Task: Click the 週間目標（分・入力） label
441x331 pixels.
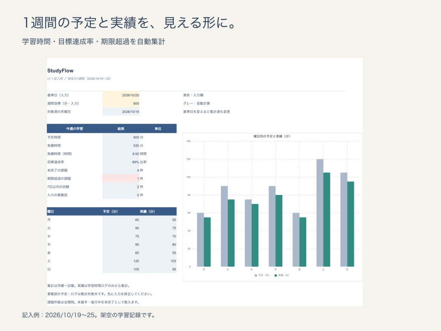Action: [x=63, y=103]
